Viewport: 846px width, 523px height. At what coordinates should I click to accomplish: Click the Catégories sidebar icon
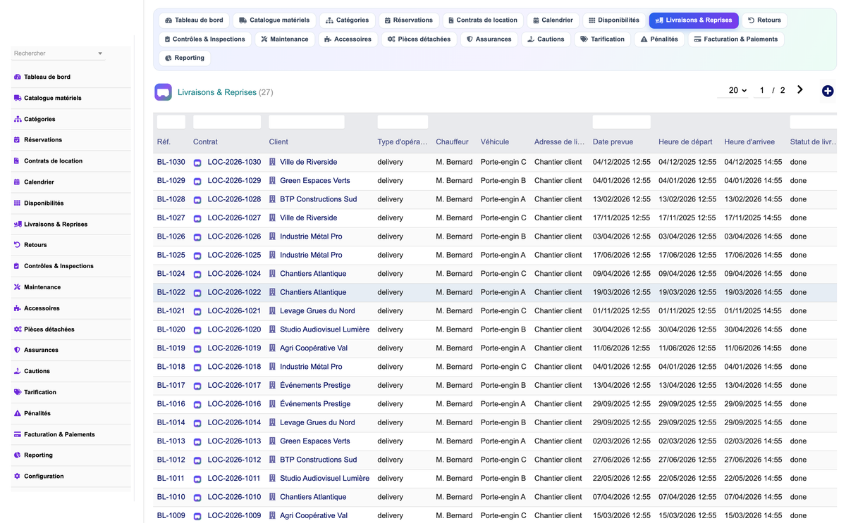click(18, 119)
